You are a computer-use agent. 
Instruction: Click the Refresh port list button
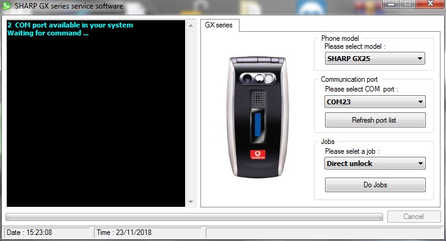(x=375, y=120)
